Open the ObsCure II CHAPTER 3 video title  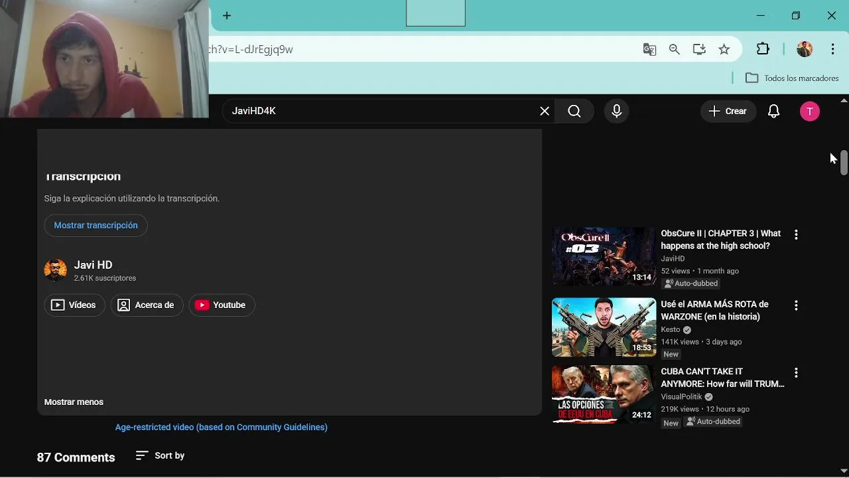[x=721, y=240]
